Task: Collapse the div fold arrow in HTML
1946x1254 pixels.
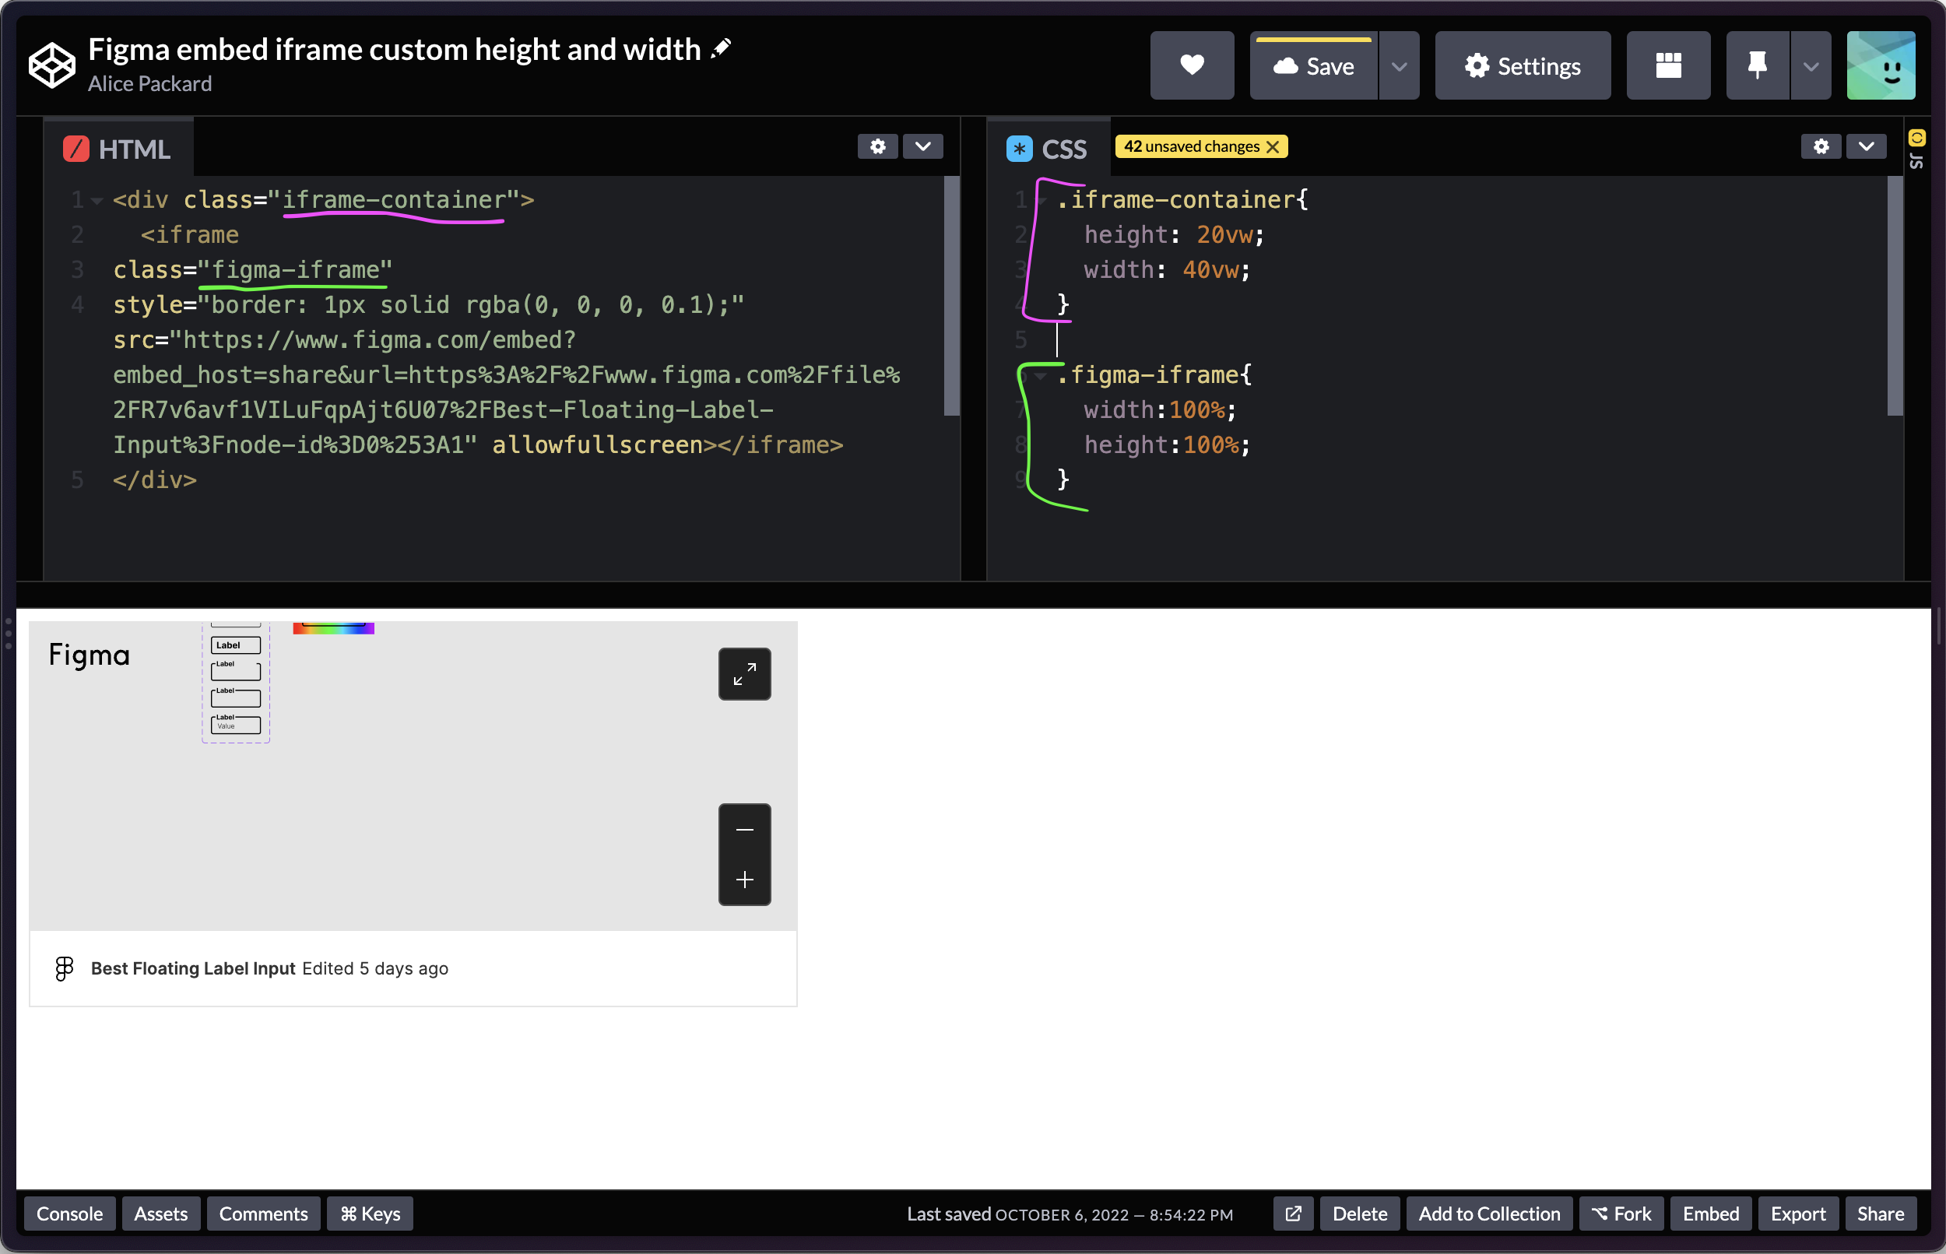Action: point(97,200)
